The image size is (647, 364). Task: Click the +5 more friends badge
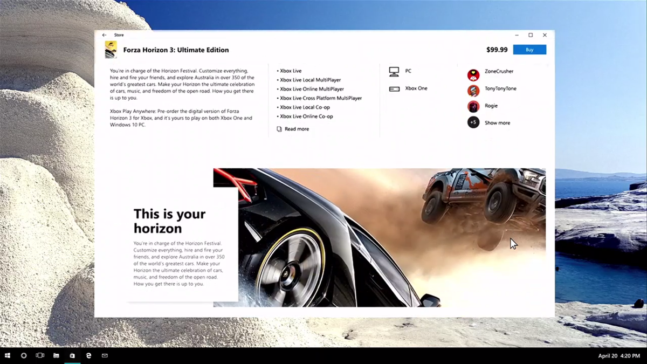(x=473, y=122)
